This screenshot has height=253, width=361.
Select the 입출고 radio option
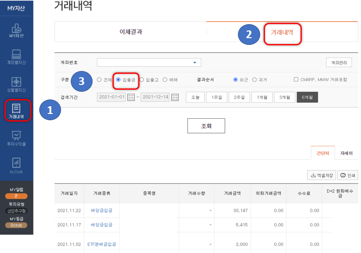142,80
